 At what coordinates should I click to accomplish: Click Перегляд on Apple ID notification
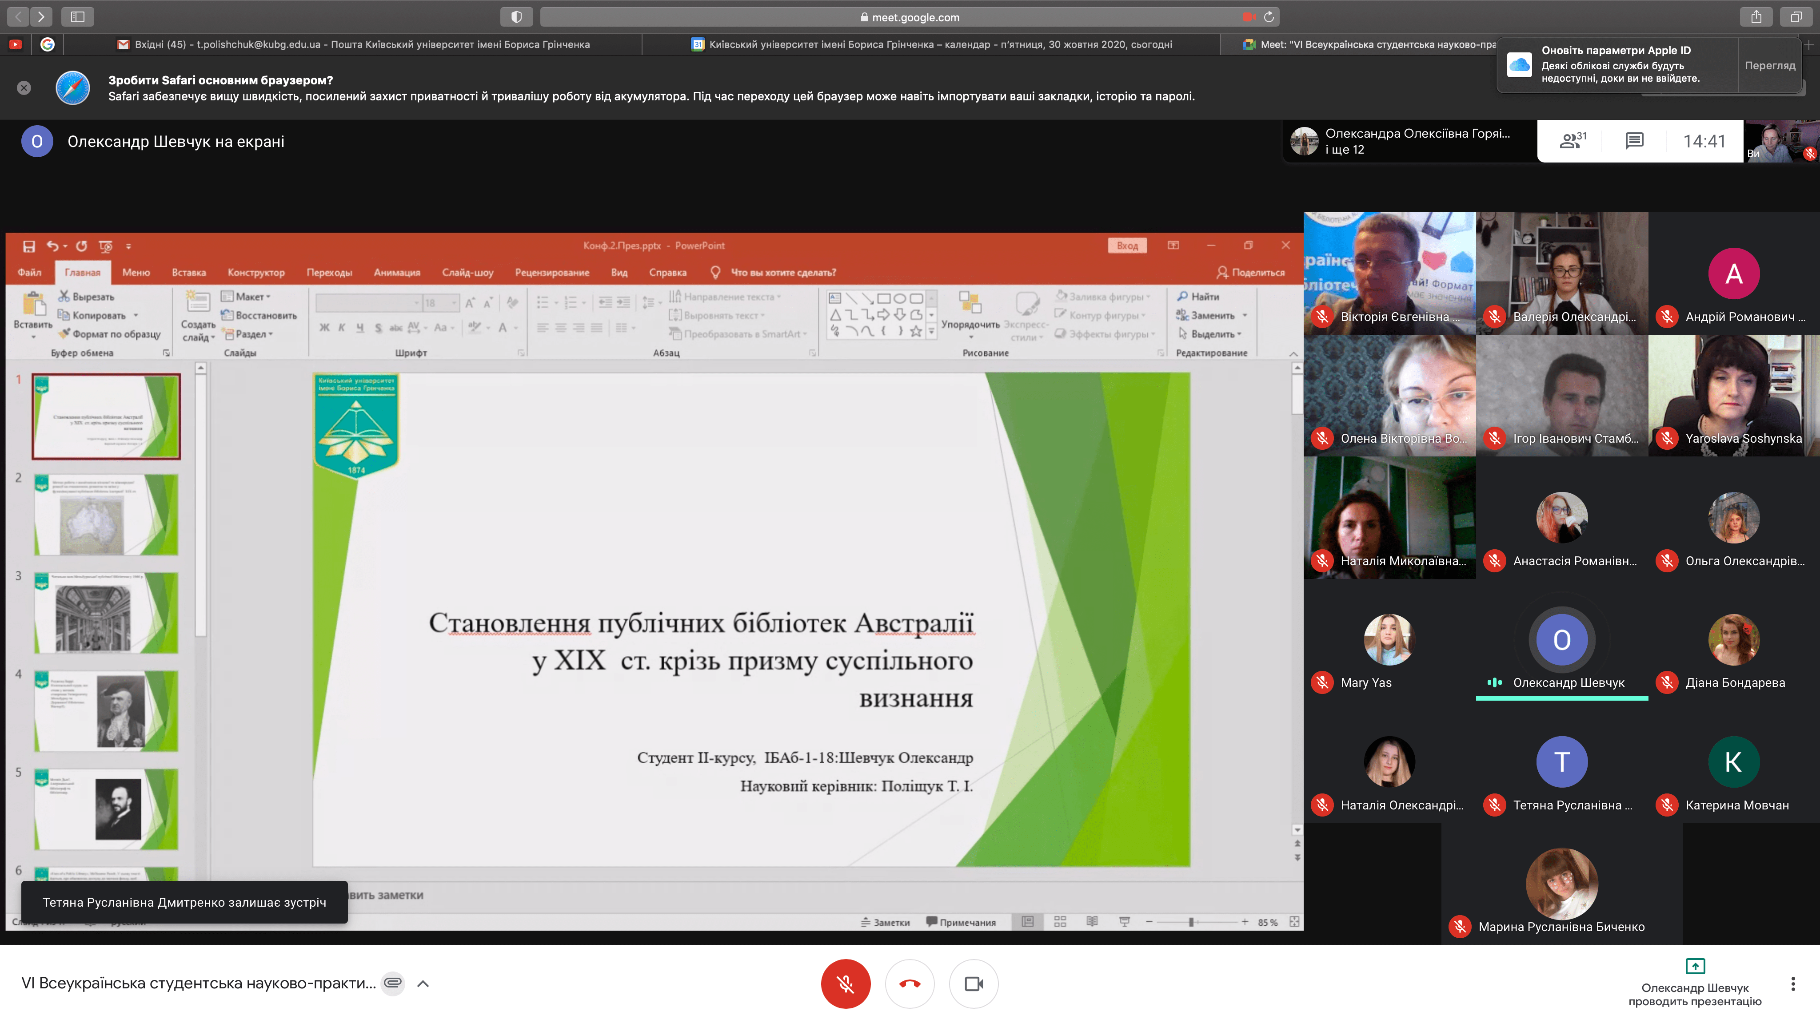(1769, 66)
